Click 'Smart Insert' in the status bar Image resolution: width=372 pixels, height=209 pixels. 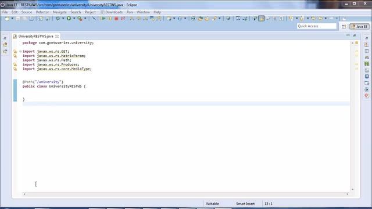245,204
